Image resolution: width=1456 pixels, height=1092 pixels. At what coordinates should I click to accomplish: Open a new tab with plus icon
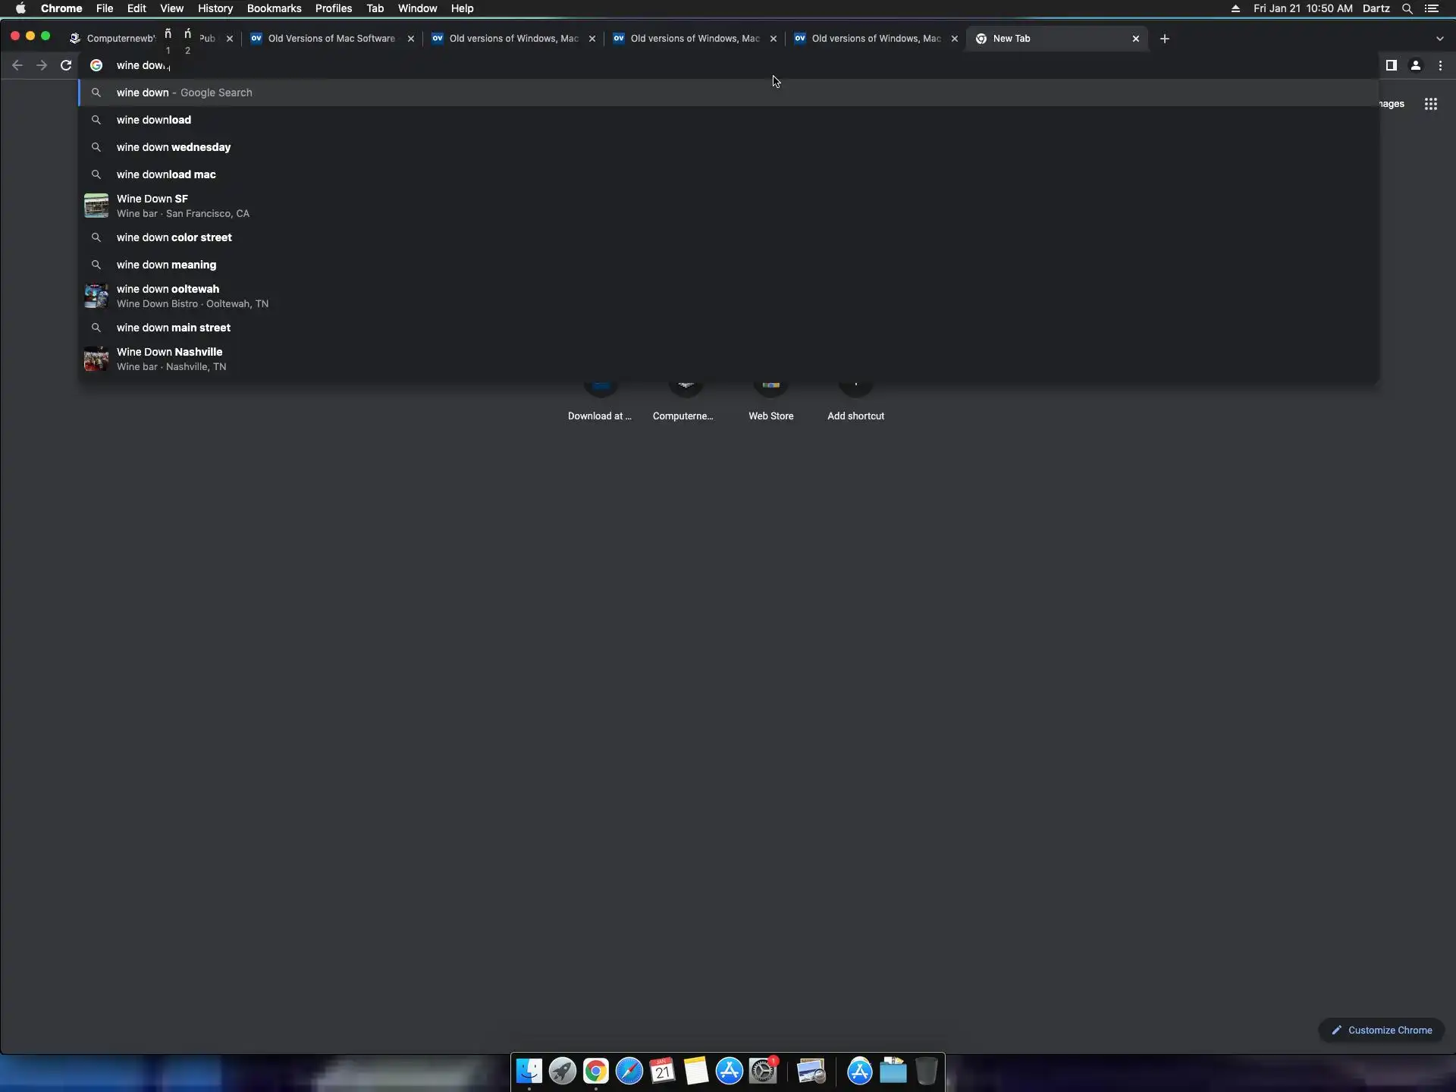point(1164,39)
